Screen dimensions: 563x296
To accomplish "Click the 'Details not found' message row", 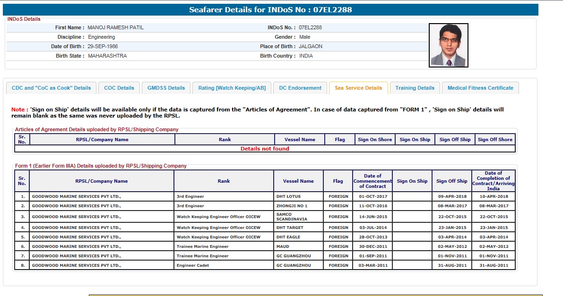I will tap(265, 149).
